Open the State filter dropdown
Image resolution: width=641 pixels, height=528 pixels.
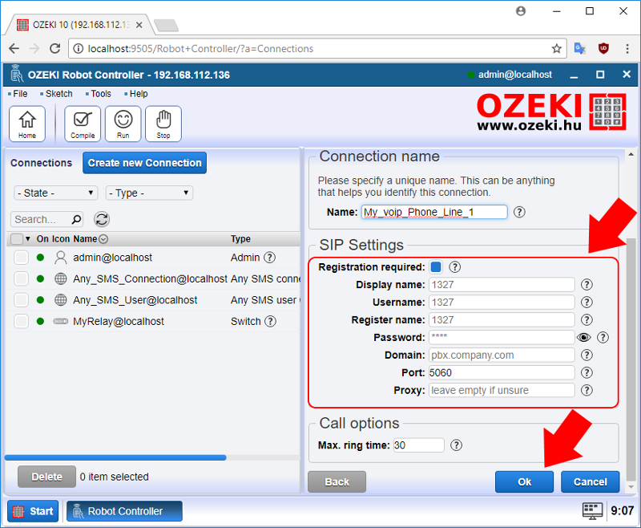[55, 193]
